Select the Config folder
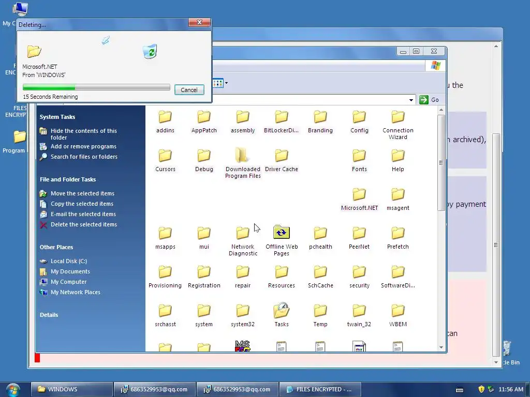 pyautogui.click(x=359, y=121)
